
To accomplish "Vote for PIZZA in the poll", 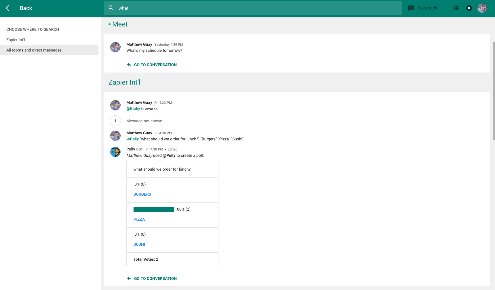I will pyautogui.click(x=139, y=219).
